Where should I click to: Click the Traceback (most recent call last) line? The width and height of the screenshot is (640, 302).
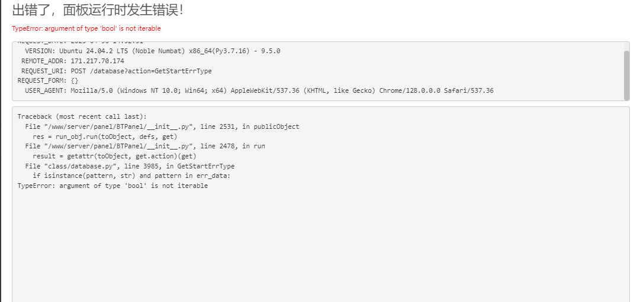tap(79, 116)
